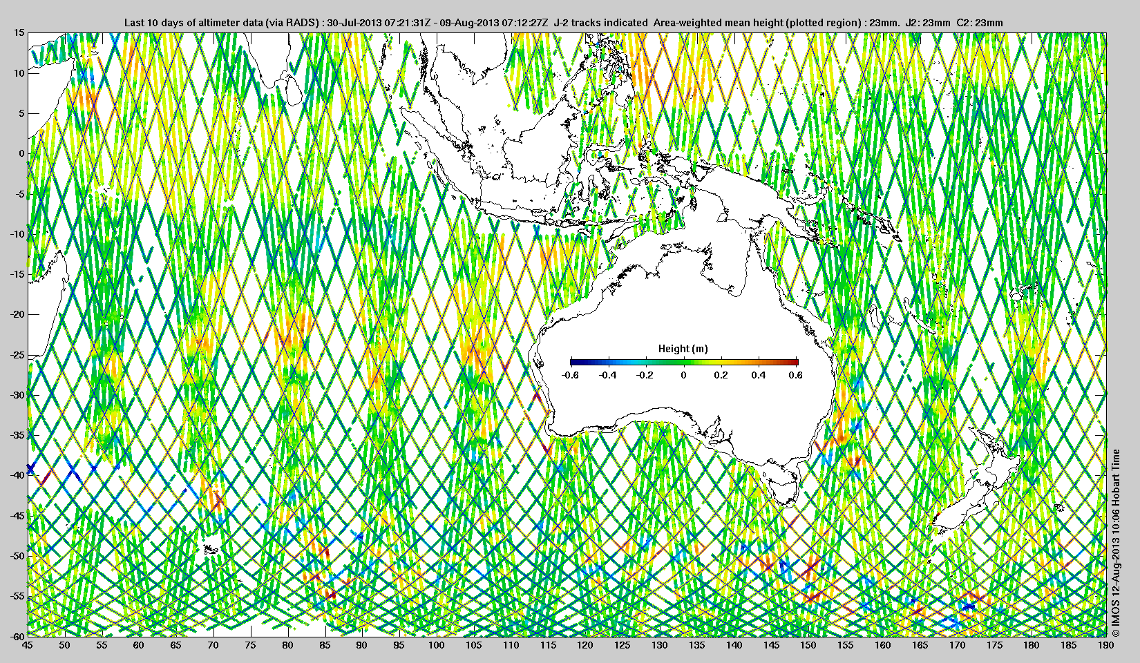
Task: Select the green midpoint of the colorbar
Action: 684,362
